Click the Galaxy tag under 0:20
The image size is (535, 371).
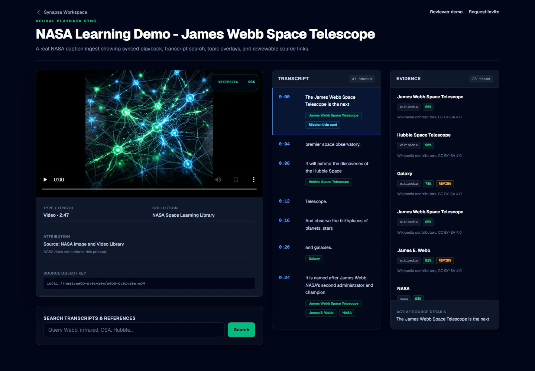click(x=314, y=259)
